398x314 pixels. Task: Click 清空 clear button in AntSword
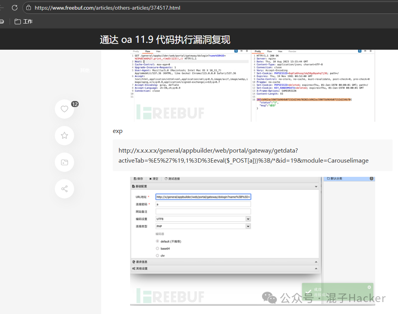(x=154, y=179)
